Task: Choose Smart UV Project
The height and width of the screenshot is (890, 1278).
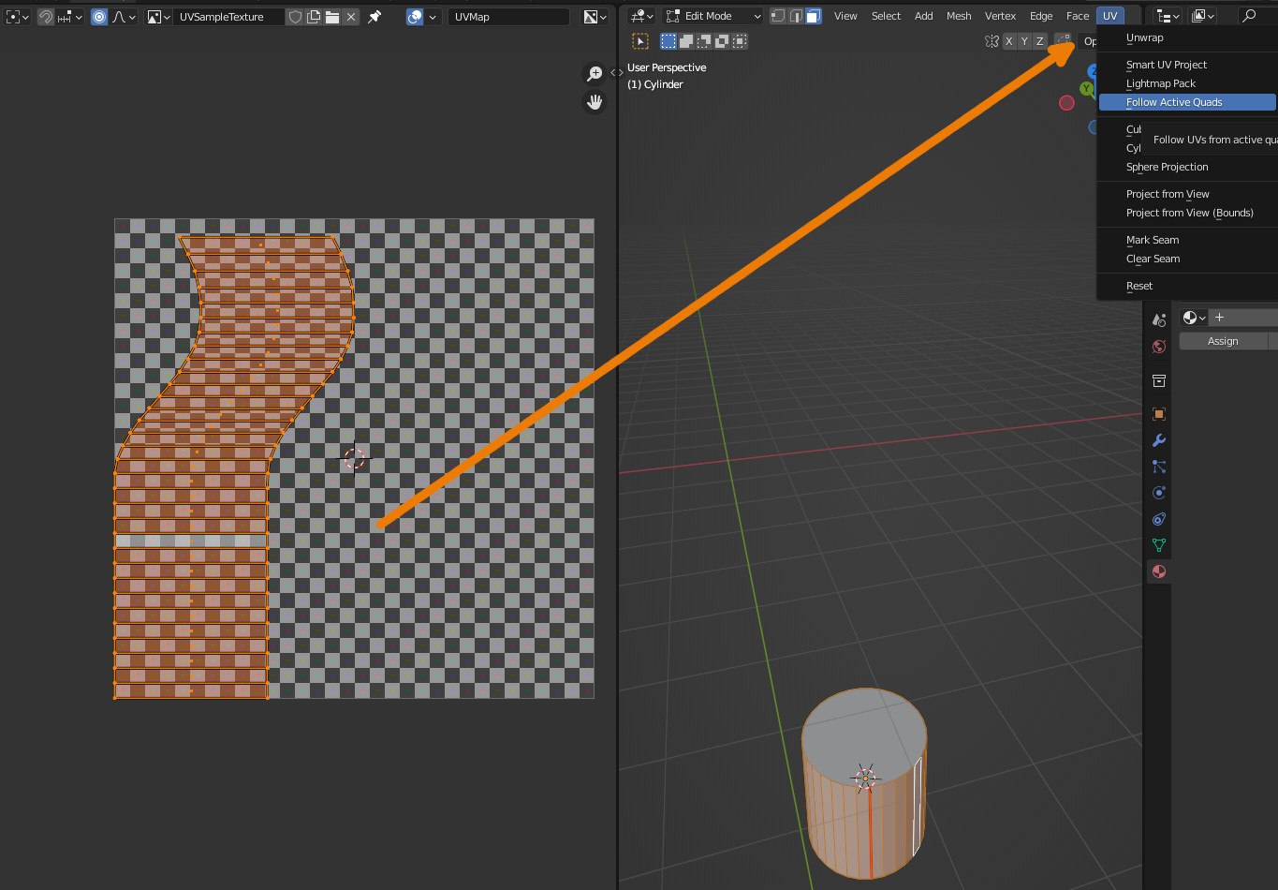Action: (1187, 65)
